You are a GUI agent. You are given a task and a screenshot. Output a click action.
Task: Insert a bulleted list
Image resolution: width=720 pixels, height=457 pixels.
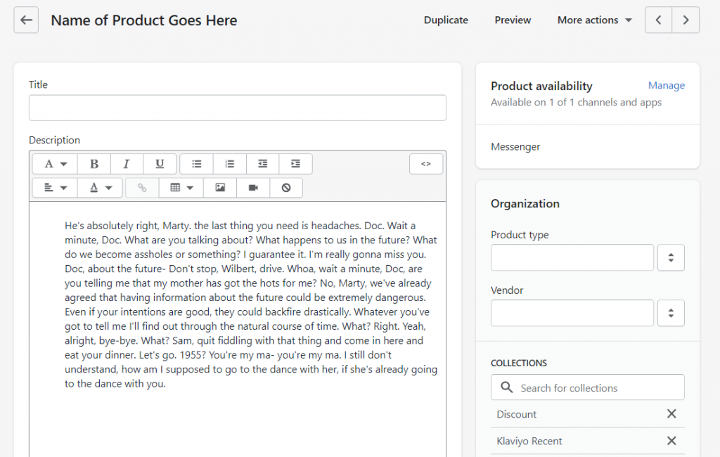pos(196,164)
